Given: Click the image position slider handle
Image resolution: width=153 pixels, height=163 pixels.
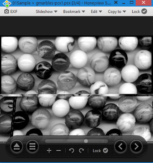Looking at the screenshot, I should (x=86, y=141).
